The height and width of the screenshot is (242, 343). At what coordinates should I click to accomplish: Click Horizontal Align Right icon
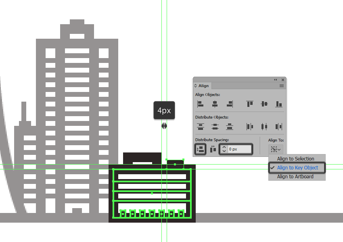(230, 104)
